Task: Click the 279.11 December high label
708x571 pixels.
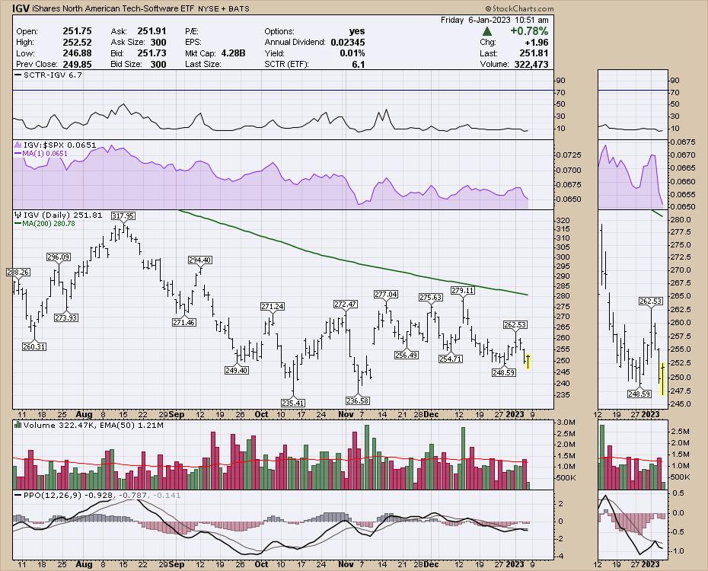Action: click(462, 290)
